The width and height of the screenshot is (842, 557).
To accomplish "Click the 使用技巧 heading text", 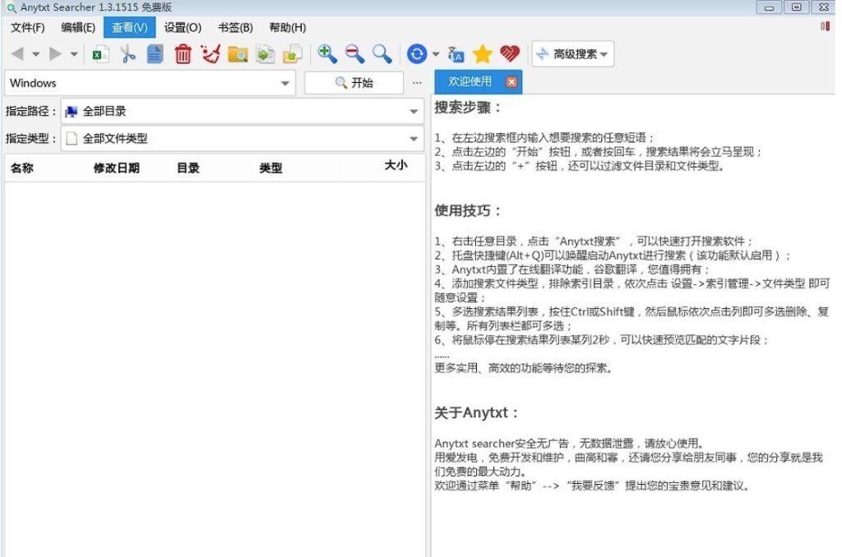I will click(467, 210).
